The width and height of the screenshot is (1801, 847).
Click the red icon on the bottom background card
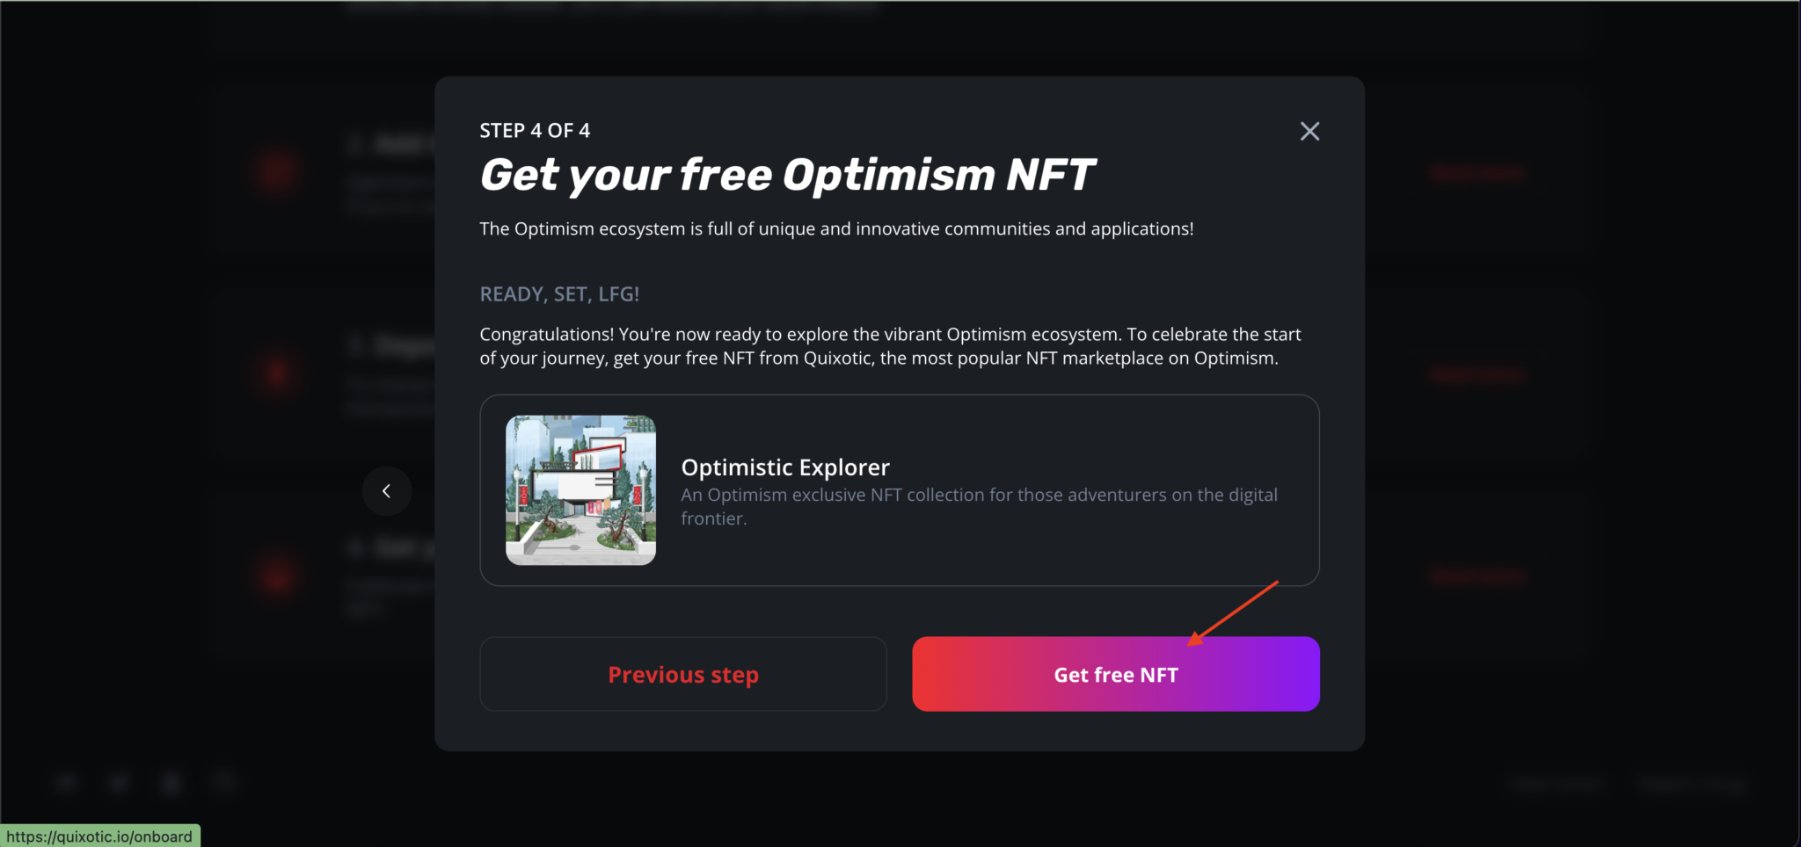coord(278,576)
